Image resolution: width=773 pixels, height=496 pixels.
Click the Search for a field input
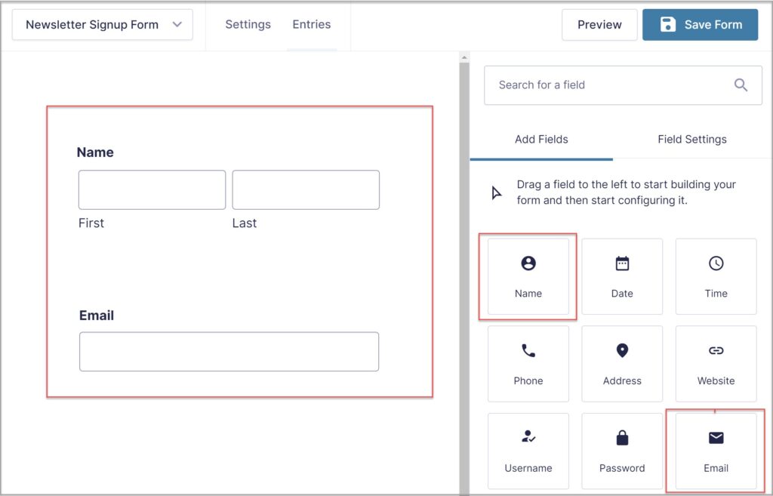[604, 85]
